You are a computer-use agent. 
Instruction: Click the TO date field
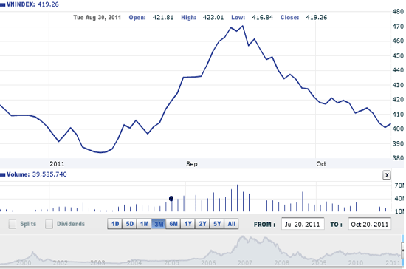(x=370, y=224)
